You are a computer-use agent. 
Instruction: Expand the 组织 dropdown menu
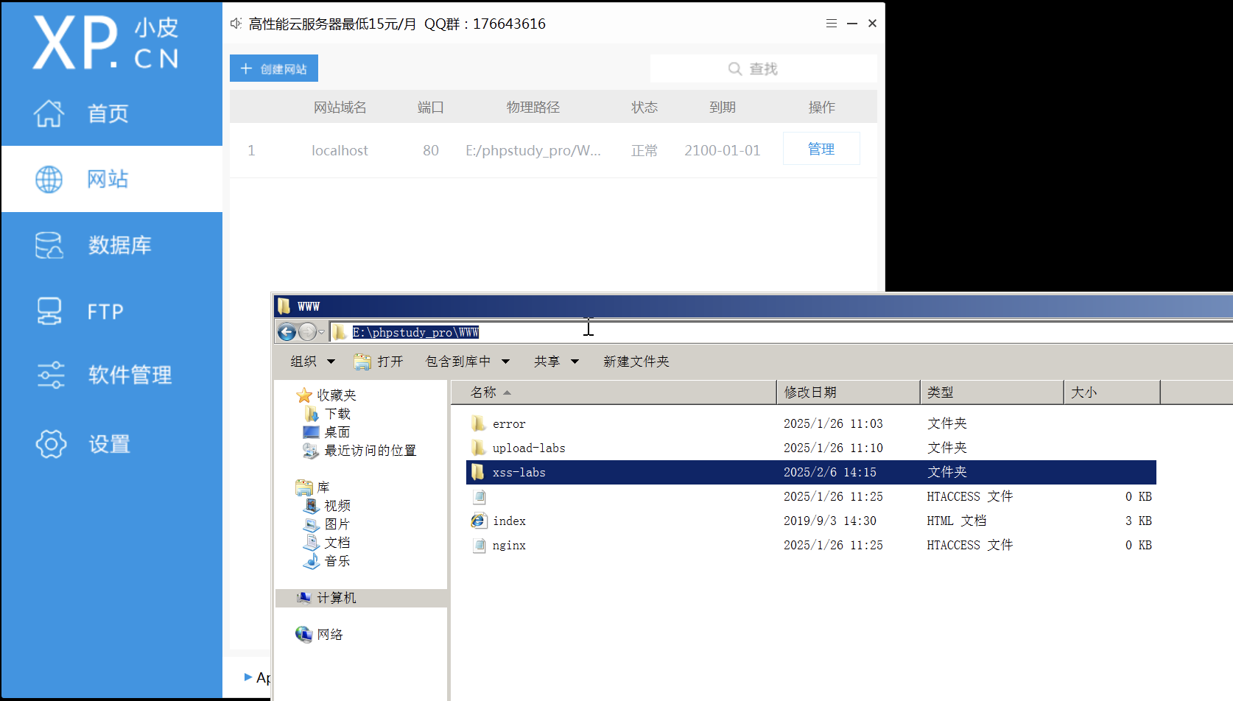pos(312,362)
